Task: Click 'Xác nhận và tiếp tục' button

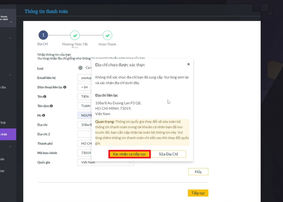Action: [x=129, y=154]
